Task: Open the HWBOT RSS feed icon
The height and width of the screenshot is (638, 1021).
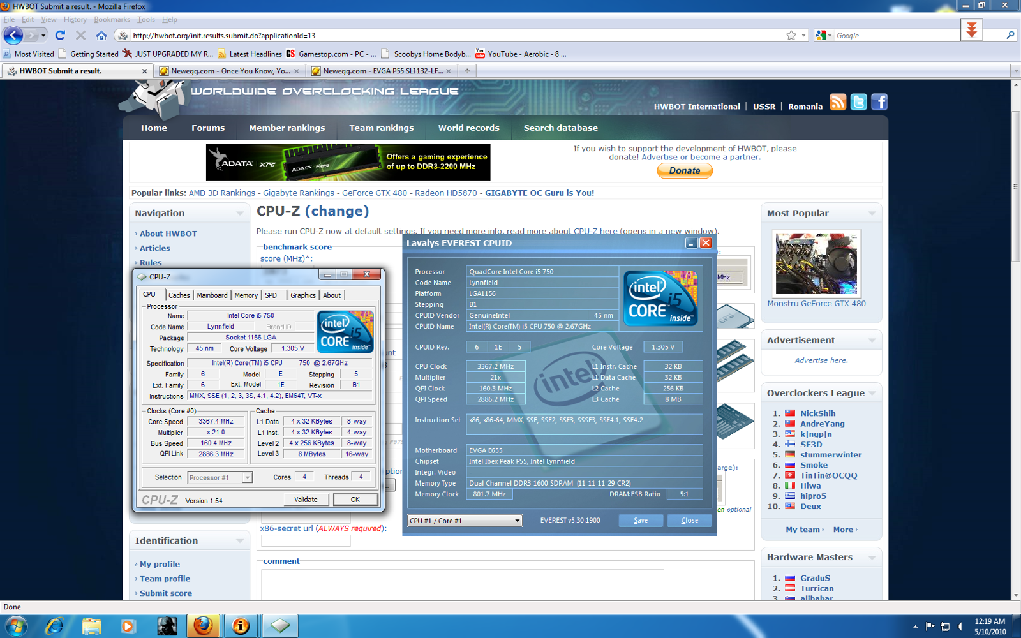Action: pyautogui.click(x=838, y=102)
